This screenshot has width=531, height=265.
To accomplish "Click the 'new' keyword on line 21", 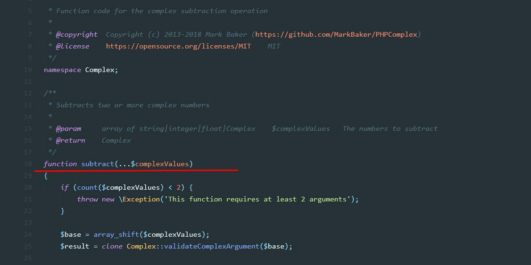I will [108, 200].
